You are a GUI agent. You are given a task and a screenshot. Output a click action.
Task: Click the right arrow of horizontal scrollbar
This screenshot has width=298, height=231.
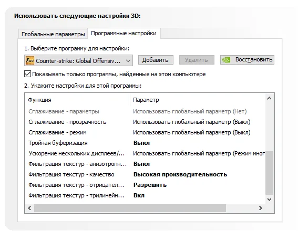pyautogui.click(x=261, y=208)
